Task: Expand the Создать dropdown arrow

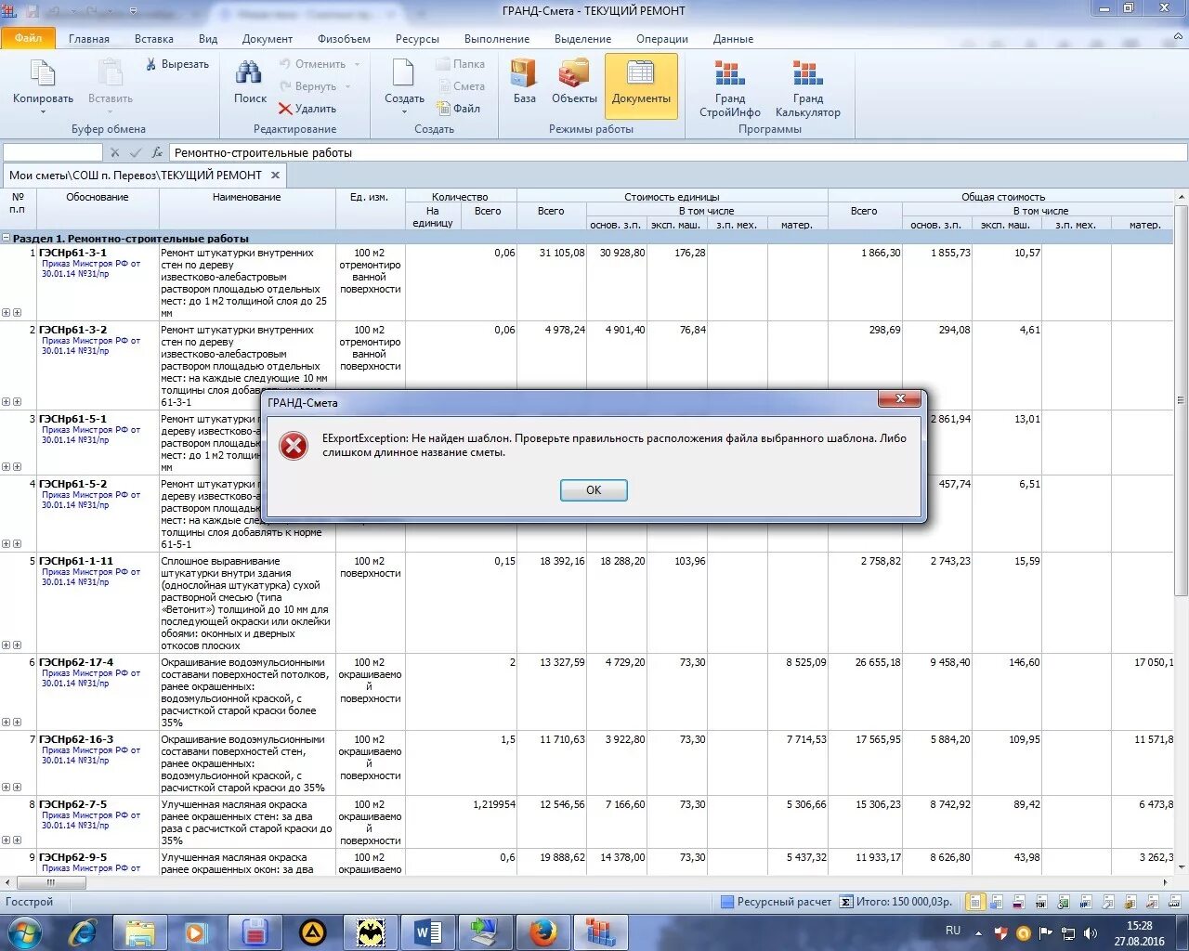Action: [x=404, y=112]
